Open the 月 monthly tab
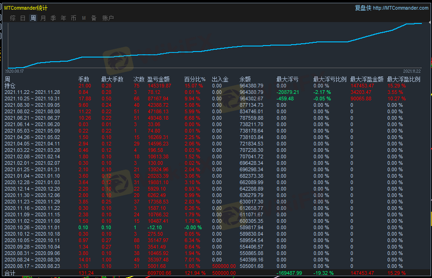The width and height of the screenshot is (432, 278). [x=43, y=18]
